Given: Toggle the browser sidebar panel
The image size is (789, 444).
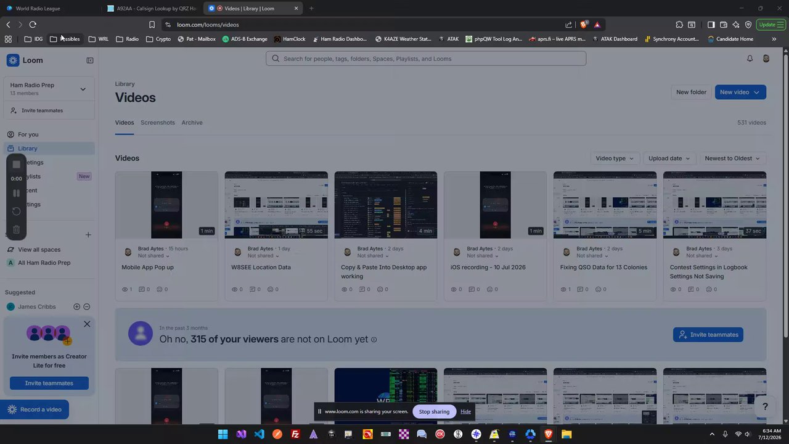Looking at the screenshot, I should click(x=711, y=25).
